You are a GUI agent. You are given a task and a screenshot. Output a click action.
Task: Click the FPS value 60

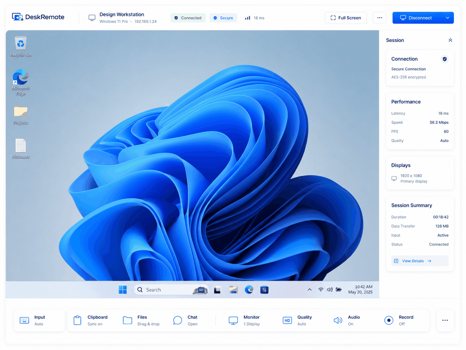446,131
